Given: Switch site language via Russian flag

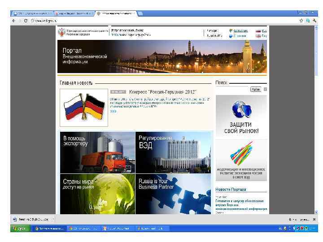Looking at the screenshot, I should [x=258, y=30].
